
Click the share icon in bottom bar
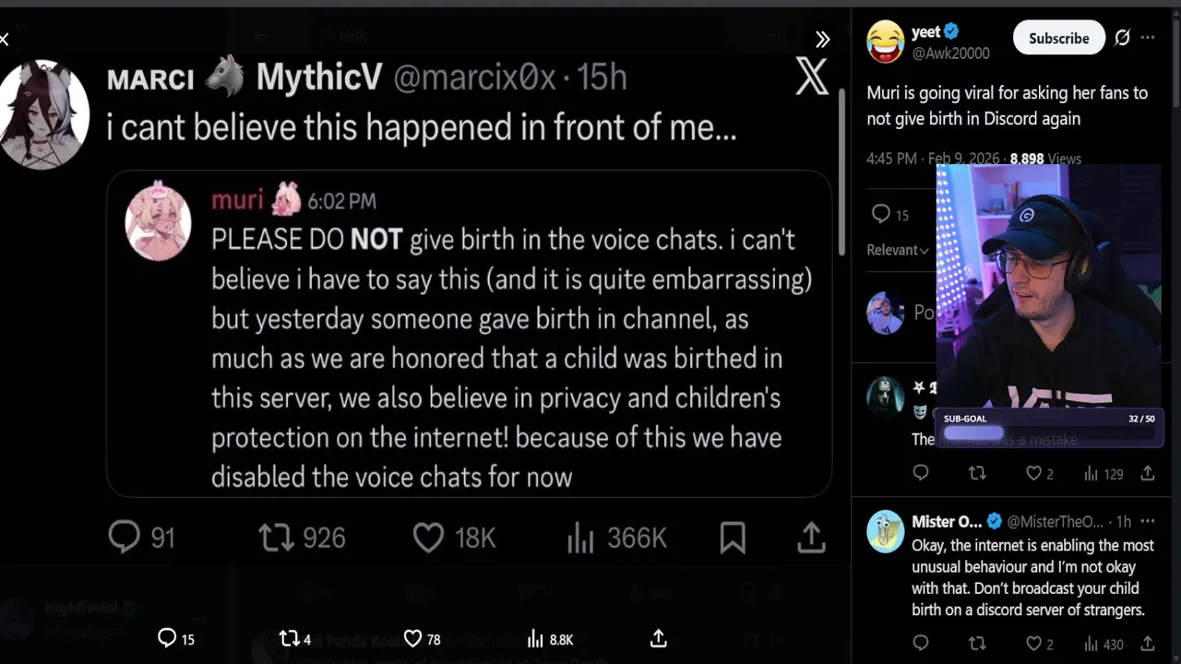tap(658, 638)
